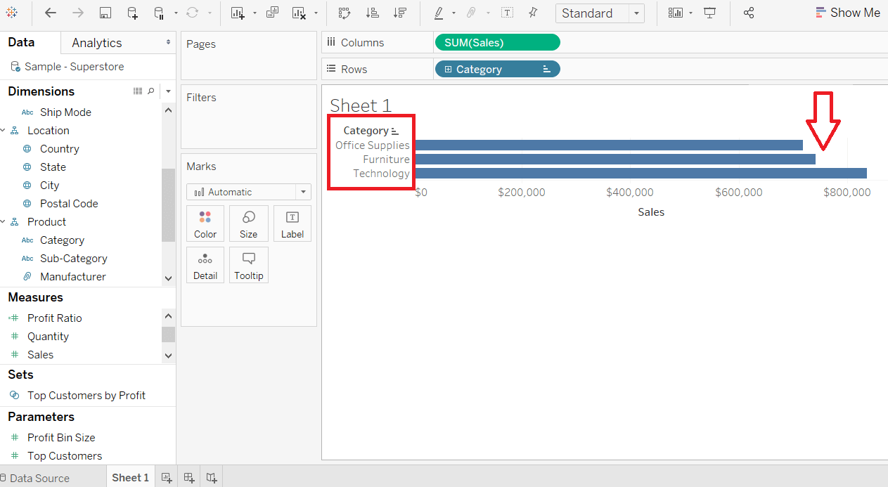
Task: Collapse the Product hierarchy
Action: click(x=4, y=222)
